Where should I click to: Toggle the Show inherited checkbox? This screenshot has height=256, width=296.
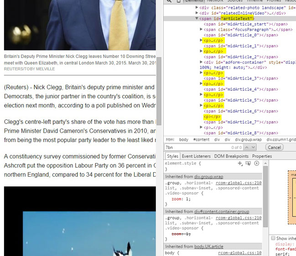click(273, 238)
